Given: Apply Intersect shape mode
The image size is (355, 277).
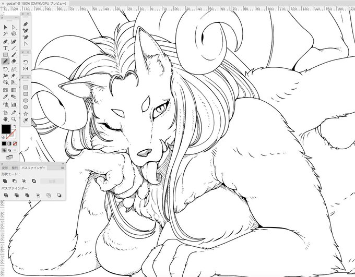Looking at the screenshot, I should tap(24, 181).
